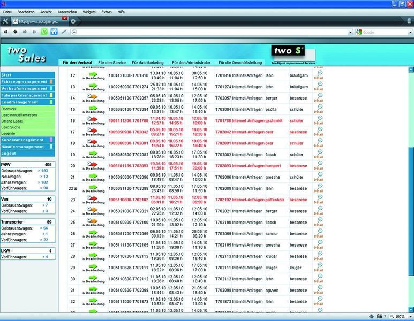Click the fast-forward browser button
The width and height of the screenshot is (414, 321).
[x=35, y=32]
